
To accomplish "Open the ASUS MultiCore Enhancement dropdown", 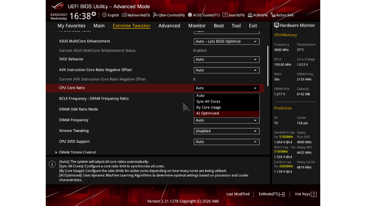I will click(x=226, y=41).
